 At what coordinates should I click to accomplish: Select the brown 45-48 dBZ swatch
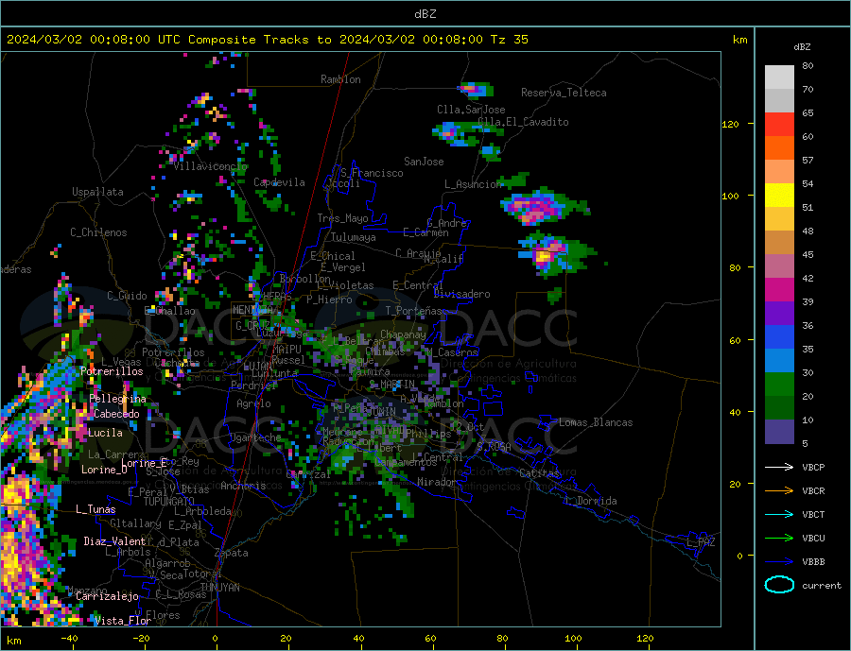click(x=779, y=243)
